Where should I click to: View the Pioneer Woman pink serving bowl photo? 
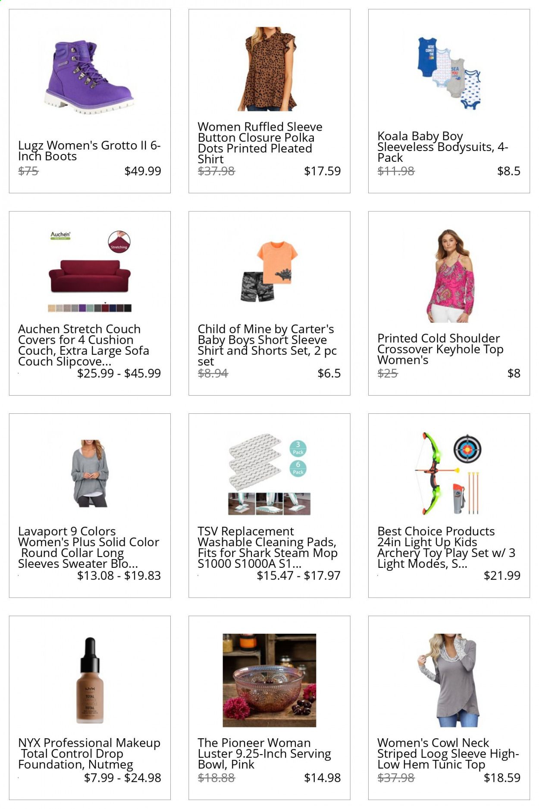tap(269, 680)
